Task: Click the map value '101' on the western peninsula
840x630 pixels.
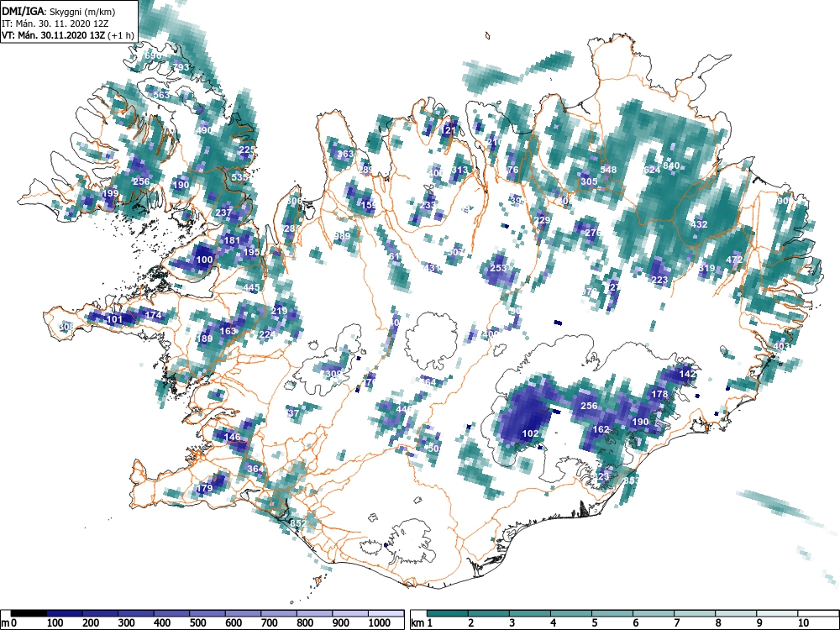Action: pyautogui.click(x=114, y=320)
